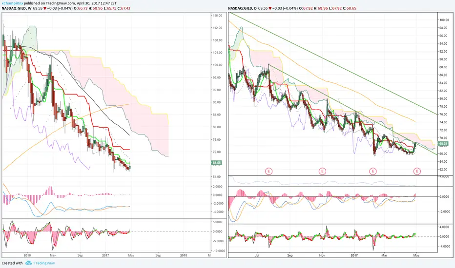The image size is (455, 268).
Task: Click the green 68.55 price tag on weekly chart
Action: [x=217, y=163]
